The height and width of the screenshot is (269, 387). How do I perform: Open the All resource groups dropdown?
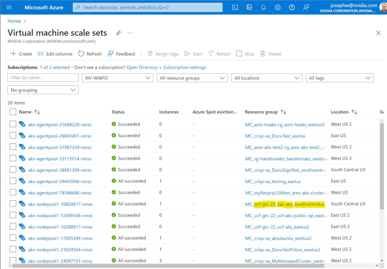click(x=192, y=78)
